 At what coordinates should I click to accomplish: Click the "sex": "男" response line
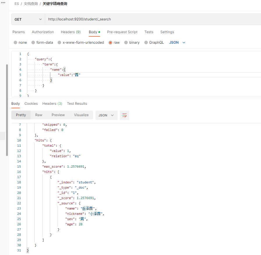tap(77, 219)
